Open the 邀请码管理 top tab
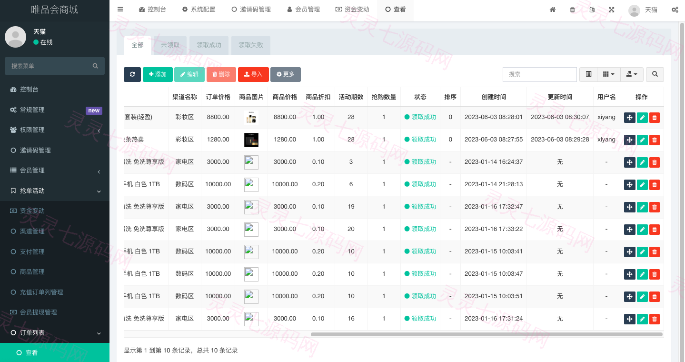This screenshot has width=685, height=362. click(x=251, y=10)
